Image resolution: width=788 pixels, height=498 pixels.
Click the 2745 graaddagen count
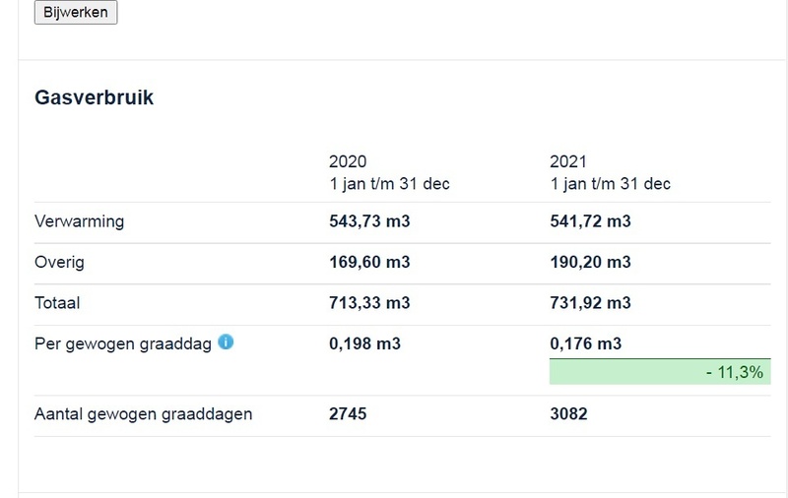click(348, 413)
